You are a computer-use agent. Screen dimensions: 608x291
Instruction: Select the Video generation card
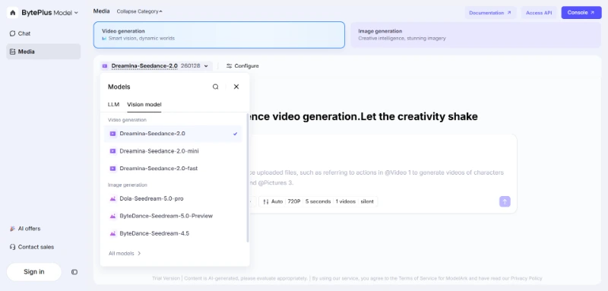219,35
